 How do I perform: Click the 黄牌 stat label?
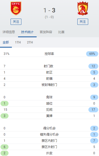tap(49, 116)
